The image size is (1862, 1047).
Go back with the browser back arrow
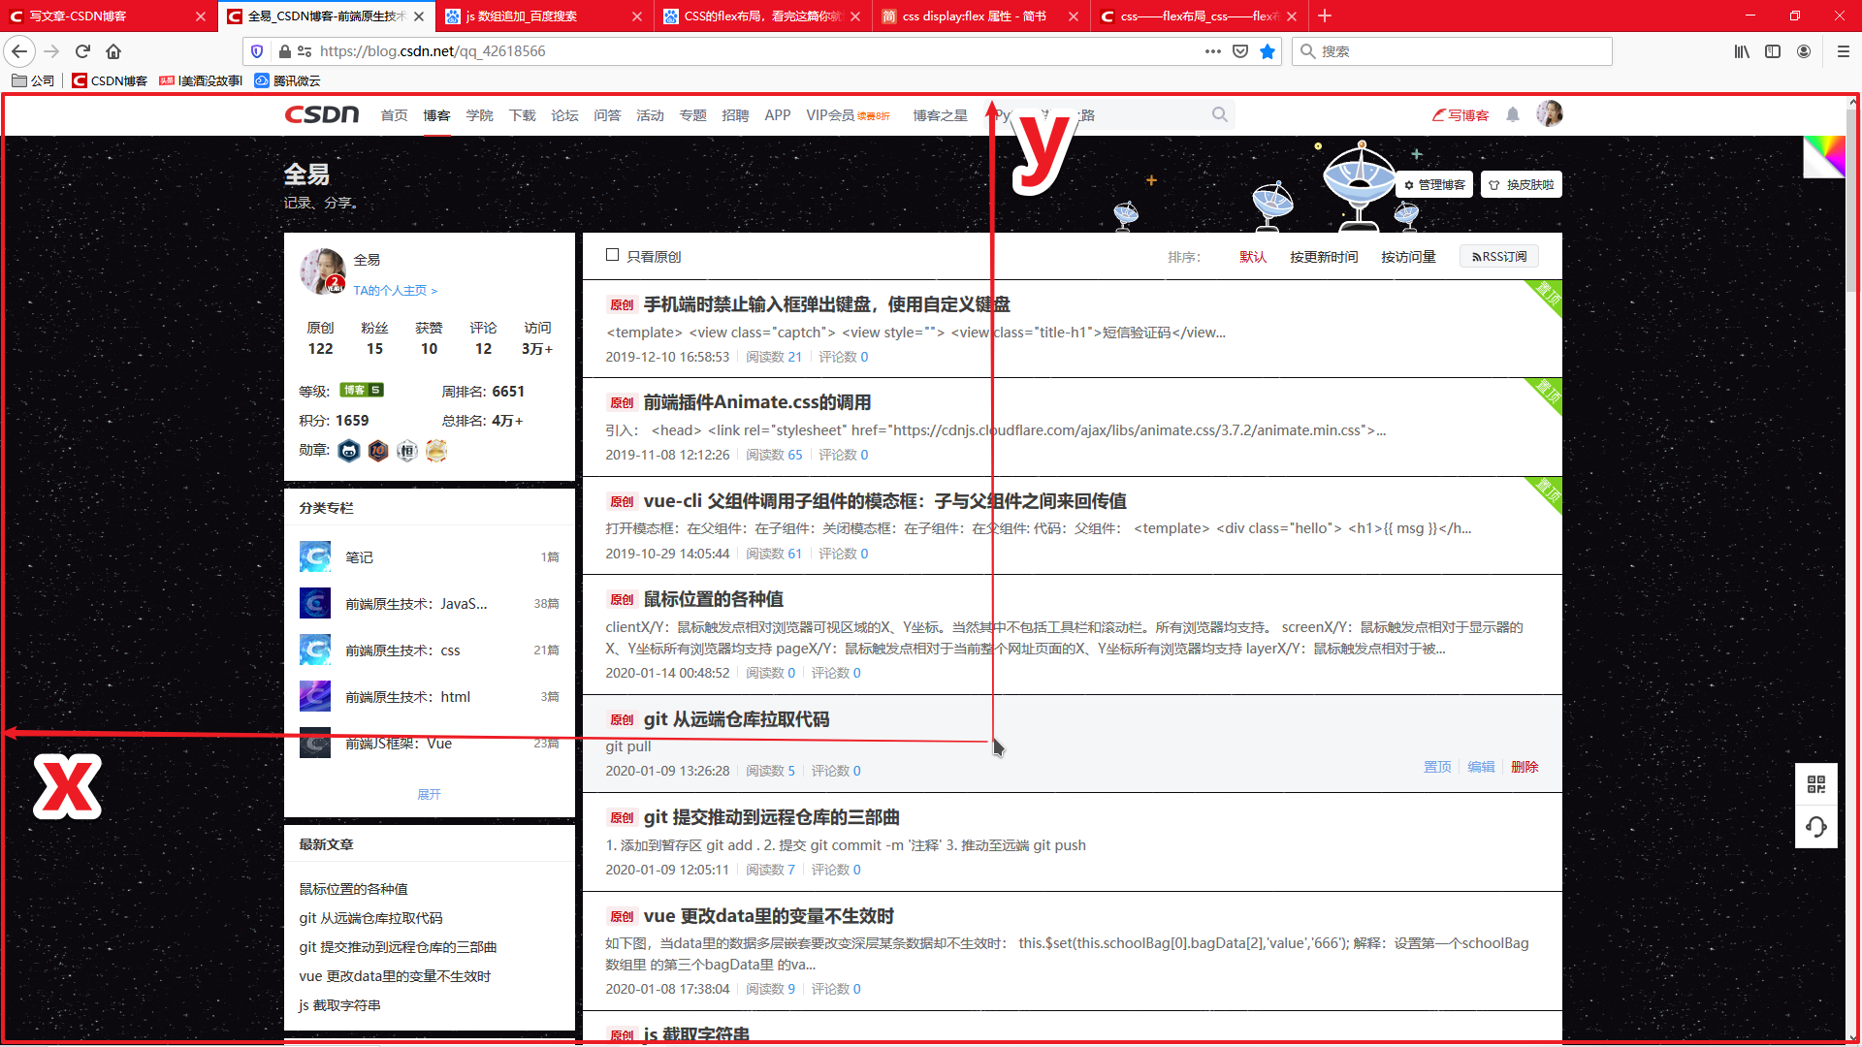pyautogui.click(x=19, y=51)
